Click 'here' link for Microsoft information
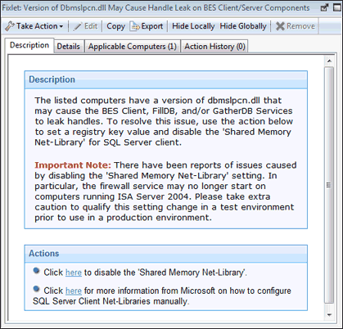The height and width of the screenshot is (329, 343). coord(74,291)
